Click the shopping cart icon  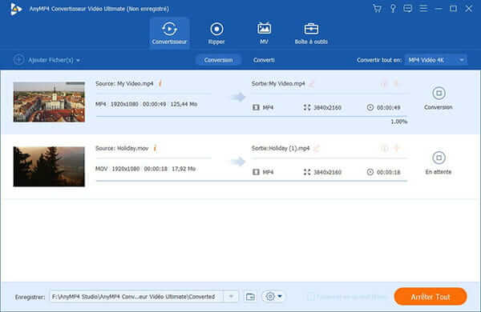(378, 9)
